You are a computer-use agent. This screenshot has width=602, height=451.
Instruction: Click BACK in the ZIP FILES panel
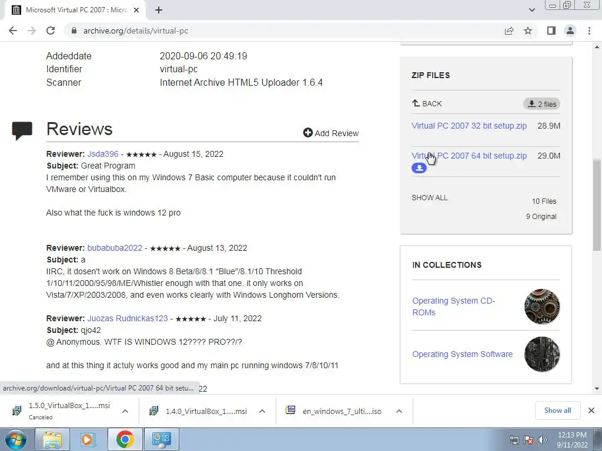(x=427, y=103)
